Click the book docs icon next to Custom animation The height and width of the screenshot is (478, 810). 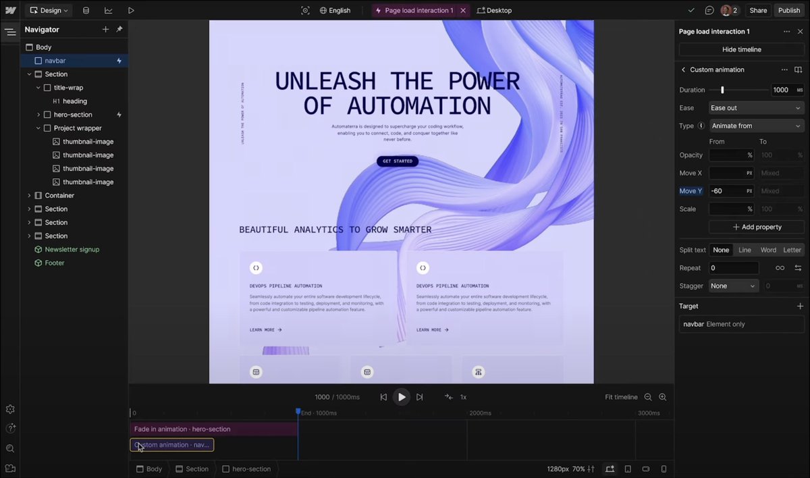click(x=799, y=70)
